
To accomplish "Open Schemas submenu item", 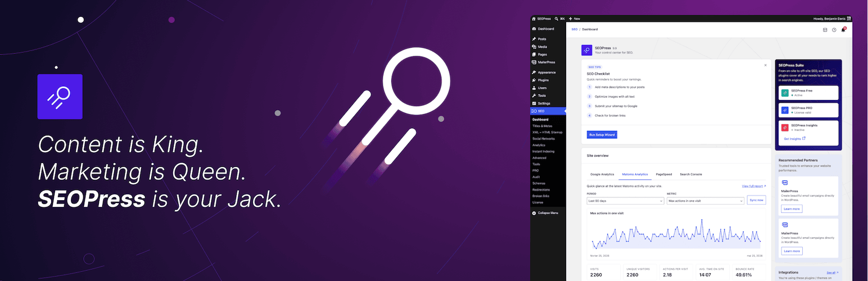I will (539, 183).
